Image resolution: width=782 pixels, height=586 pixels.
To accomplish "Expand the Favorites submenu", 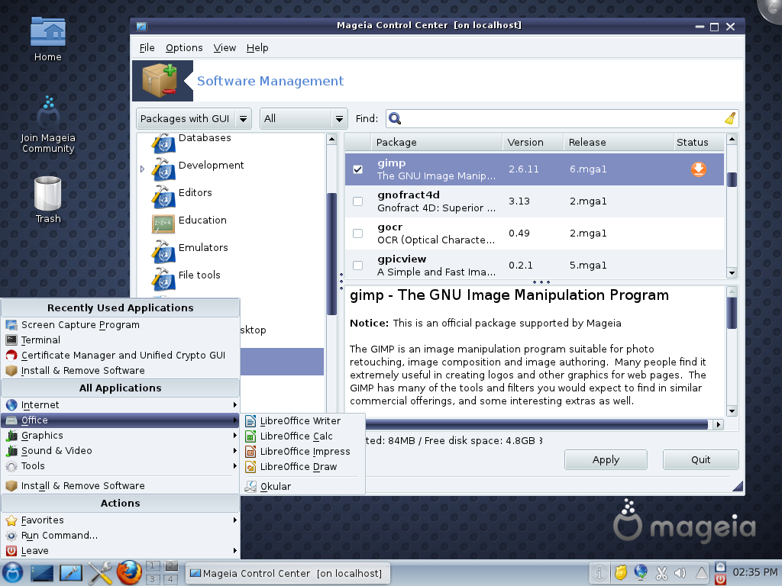I will pos(120,520).
